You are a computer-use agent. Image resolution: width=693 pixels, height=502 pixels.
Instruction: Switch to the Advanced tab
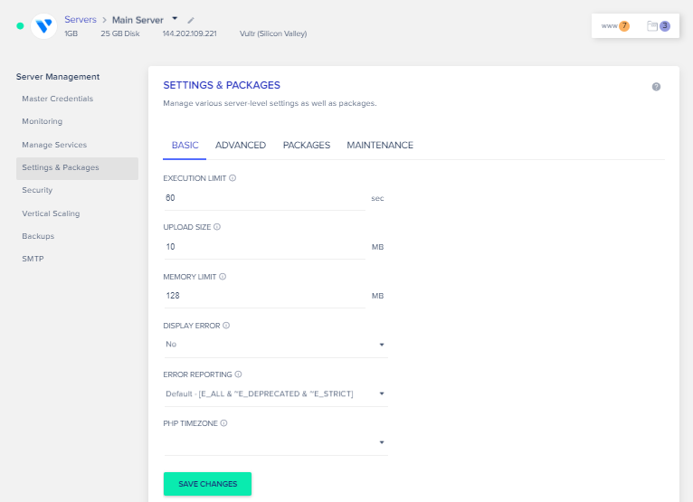pos(241,145)
